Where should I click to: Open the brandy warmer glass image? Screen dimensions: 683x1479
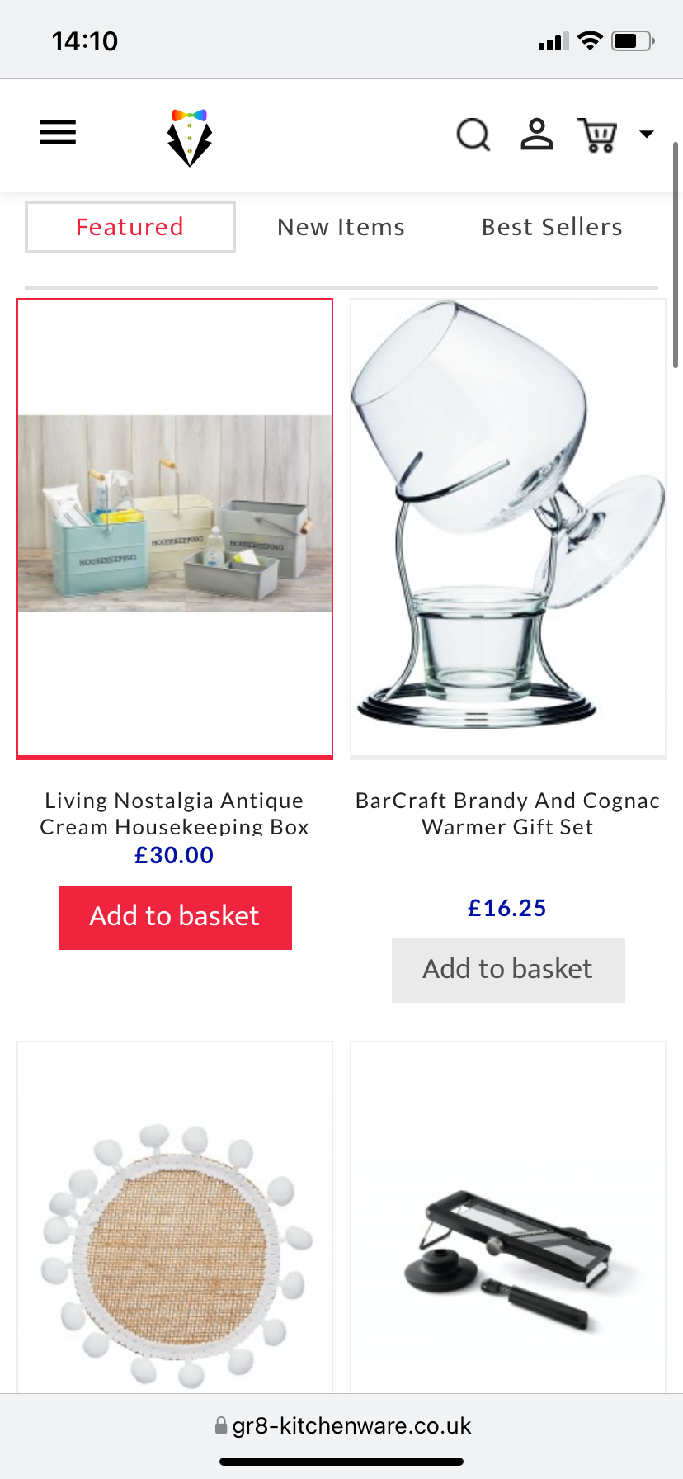tap(508, 528)
